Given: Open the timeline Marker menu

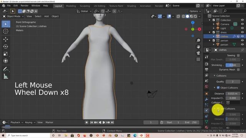Looking at the screenshot, I should tap(49, 122).
